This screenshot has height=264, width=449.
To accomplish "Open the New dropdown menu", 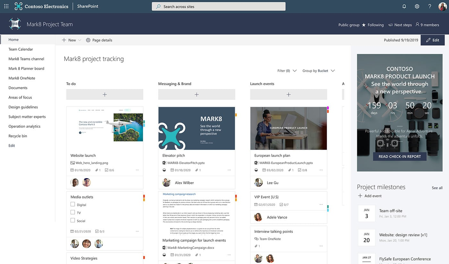I will [72, 40].
